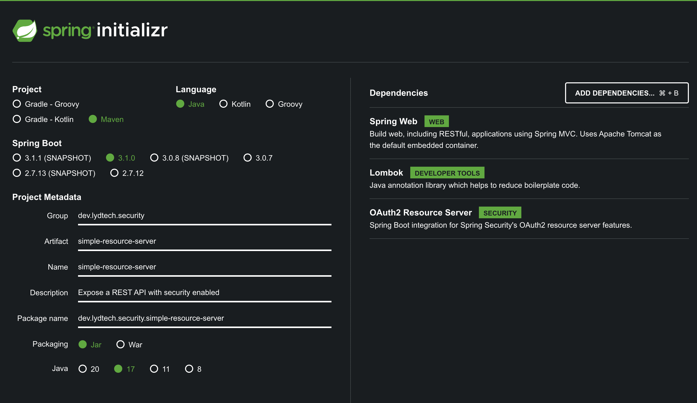The image size is (697, 403).
Task: Select Jar packaging
Action: pos(90,344)
